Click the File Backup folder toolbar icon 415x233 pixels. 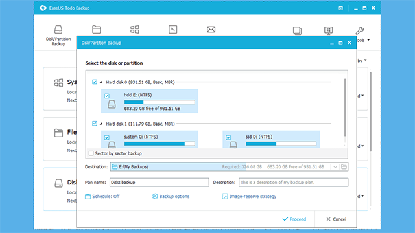(97, 29)
